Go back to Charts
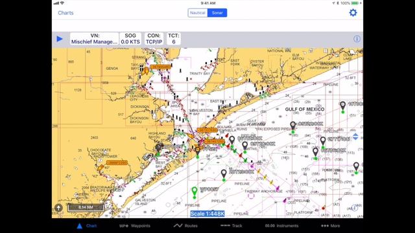This screenshot has width=415, height=233. tap(65, 13)
